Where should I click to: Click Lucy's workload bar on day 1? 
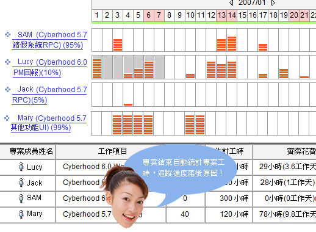[x=97, y=68]
